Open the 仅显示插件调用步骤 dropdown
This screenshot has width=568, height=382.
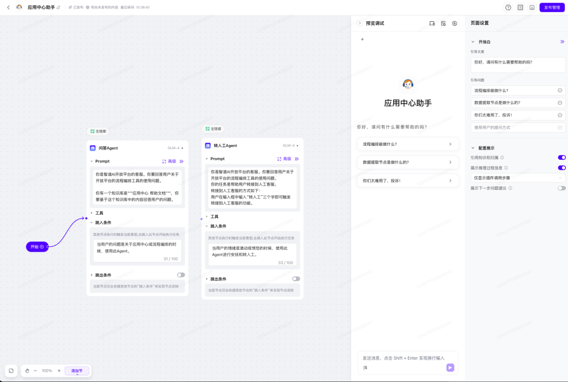pos(518,178)
